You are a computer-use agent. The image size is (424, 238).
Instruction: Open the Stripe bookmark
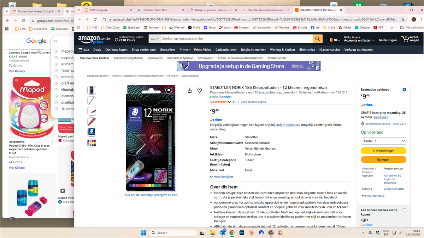[210, 28]
